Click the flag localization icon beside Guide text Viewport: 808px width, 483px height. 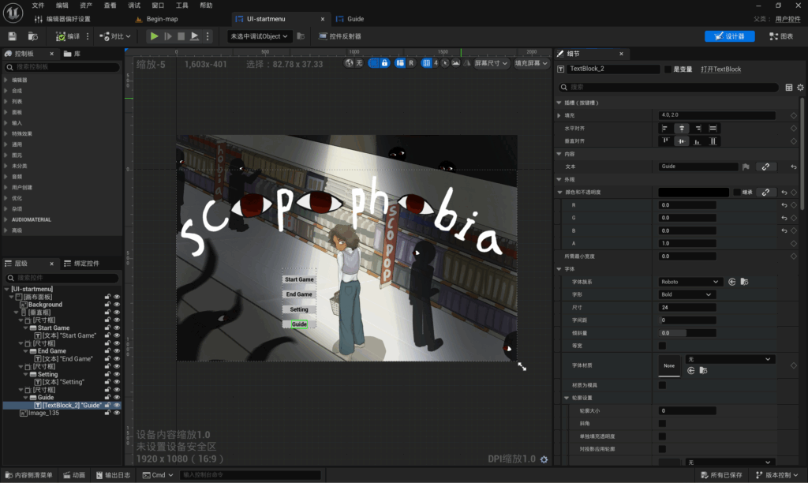click(x=746, y=167)
